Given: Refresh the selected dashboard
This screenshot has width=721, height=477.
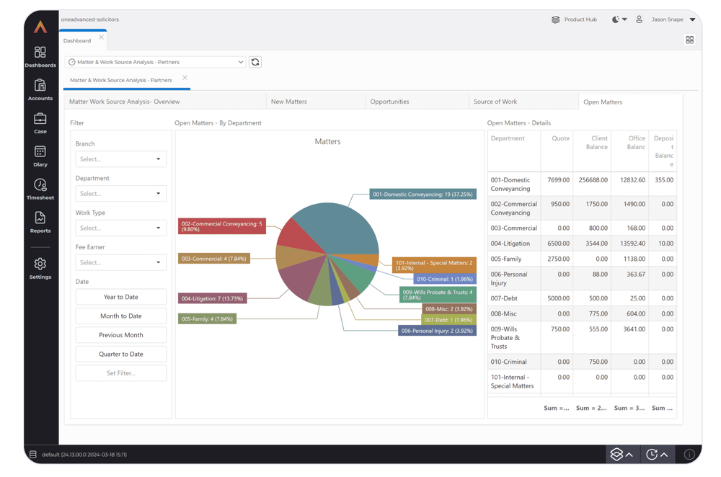Looking at the screenshot, I should [255, 62].
